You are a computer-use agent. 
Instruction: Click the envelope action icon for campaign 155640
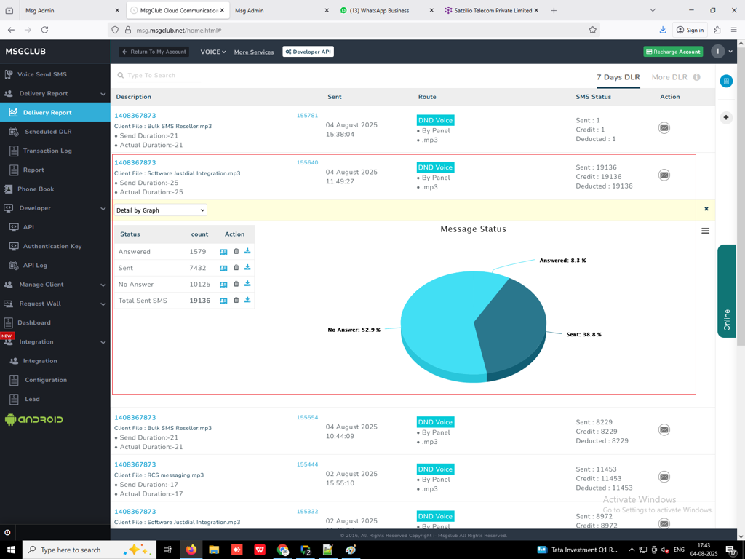[x=664, y=175]
